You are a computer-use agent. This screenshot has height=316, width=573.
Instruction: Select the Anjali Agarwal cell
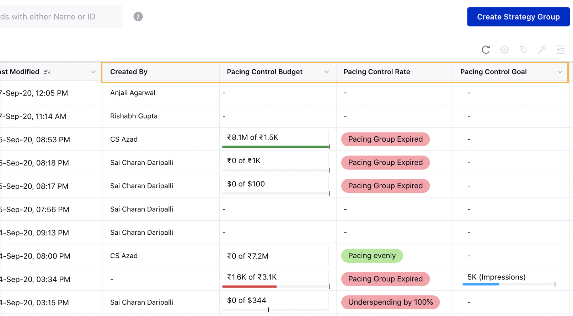point(161,93)
